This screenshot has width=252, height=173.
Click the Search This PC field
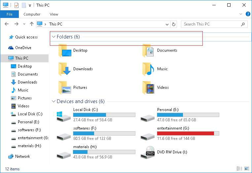(x=211, y=24)
